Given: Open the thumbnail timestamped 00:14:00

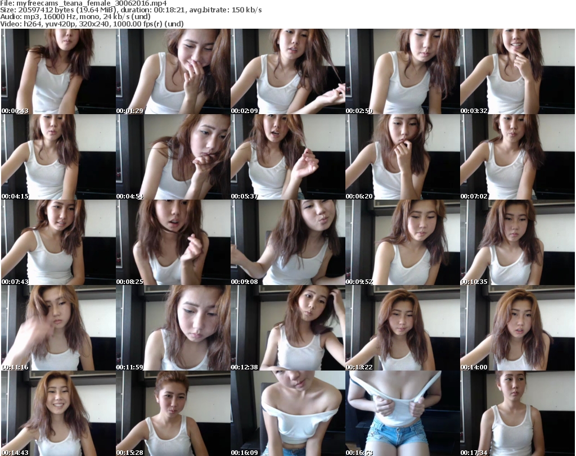Looking at the screenshot, I should pyautogui.click(x=517, y=328).
